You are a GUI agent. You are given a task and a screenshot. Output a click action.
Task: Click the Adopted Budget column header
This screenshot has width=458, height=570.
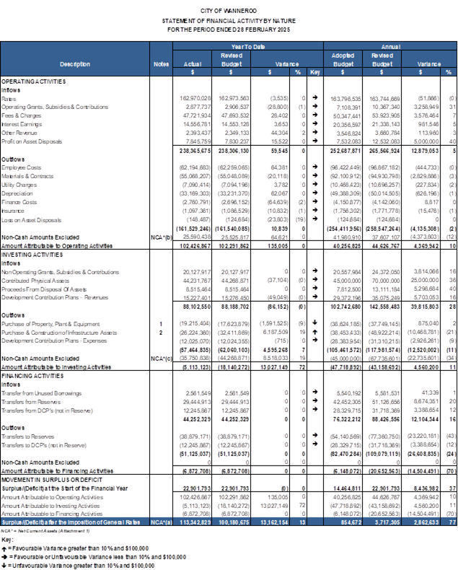pyautogui.click(x=342, y=59)
